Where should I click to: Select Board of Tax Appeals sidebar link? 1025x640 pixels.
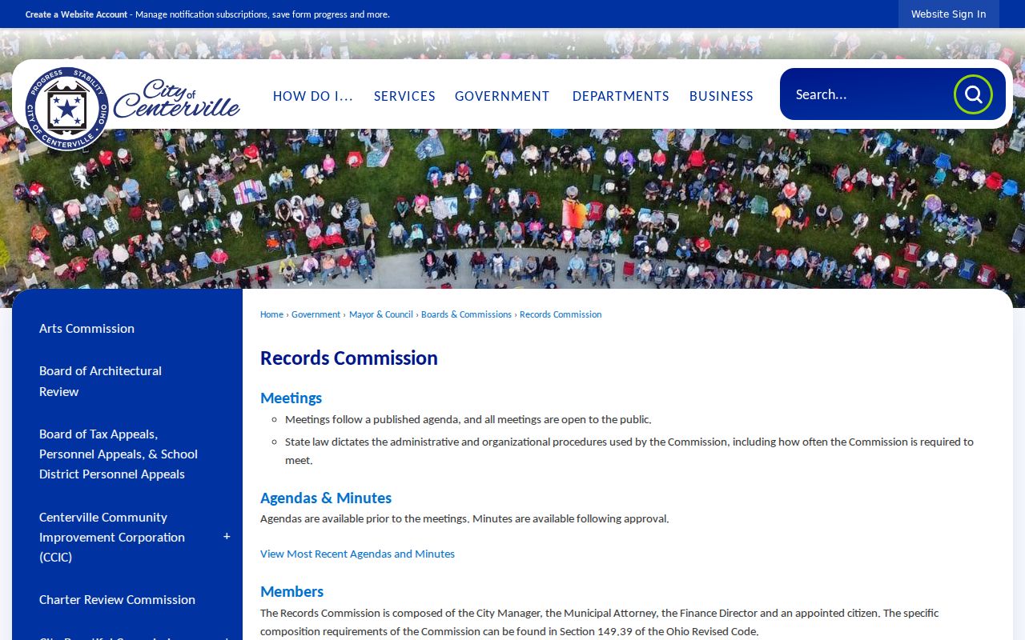(119, 454)
